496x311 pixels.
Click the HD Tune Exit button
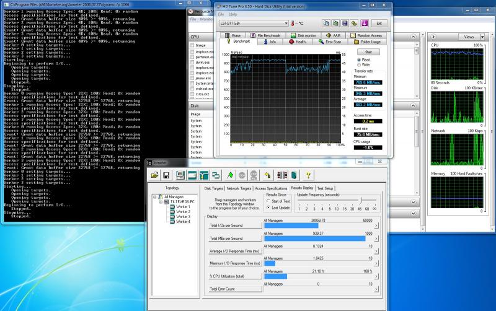coord(379,23)
